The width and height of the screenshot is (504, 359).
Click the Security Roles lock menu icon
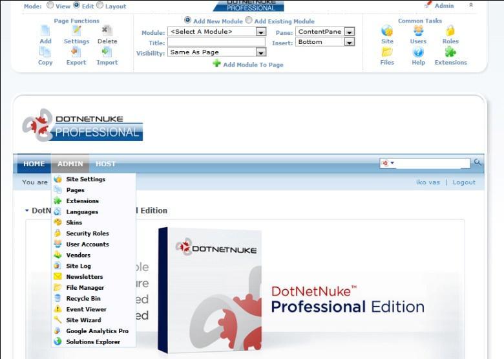coord(58,234)
